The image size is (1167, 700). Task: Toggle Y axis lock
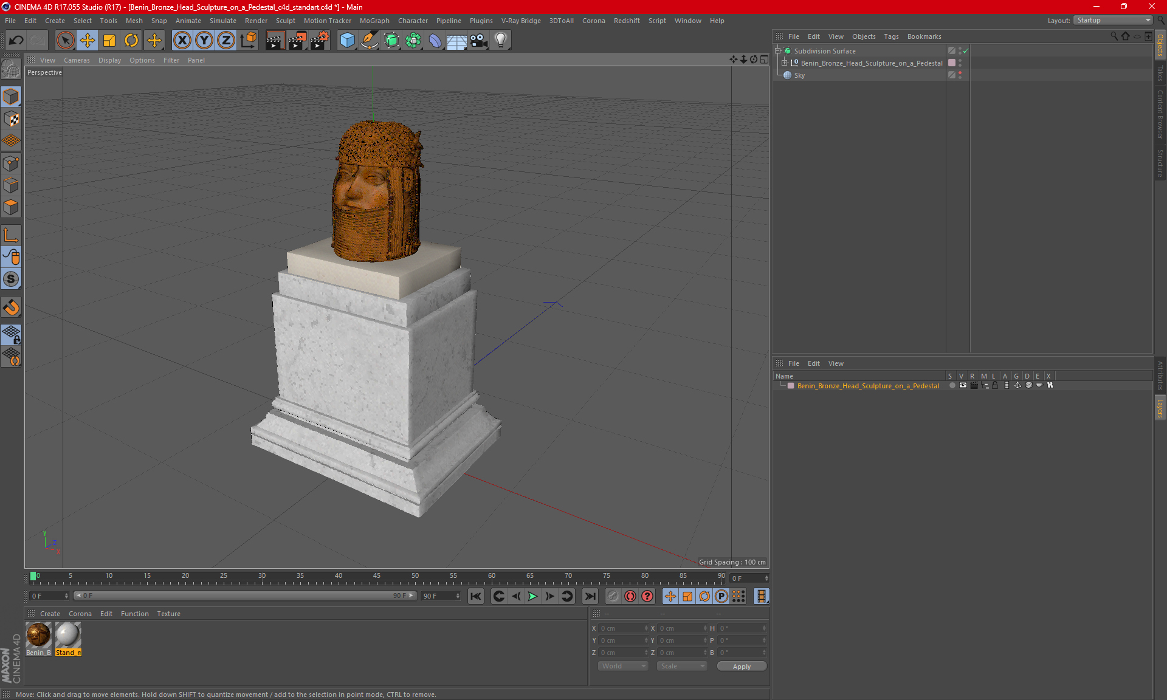click(204, 41)
